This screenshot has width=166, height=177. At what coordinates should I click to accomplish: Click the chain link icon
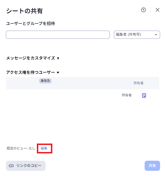[x=11, y=166]
